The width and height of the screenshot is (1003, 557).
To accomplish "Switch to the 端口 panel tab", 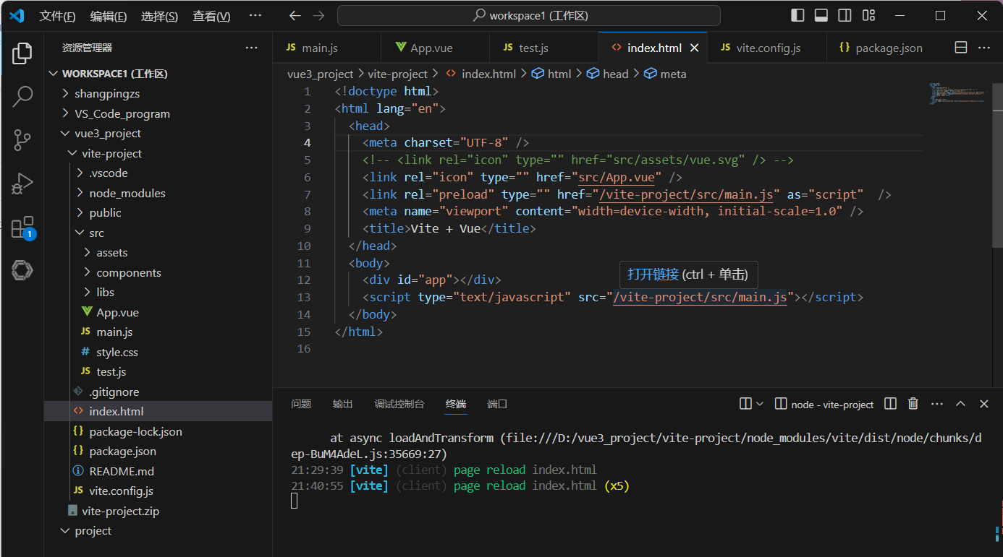I will pyautogui.click(x=497, y=404).
